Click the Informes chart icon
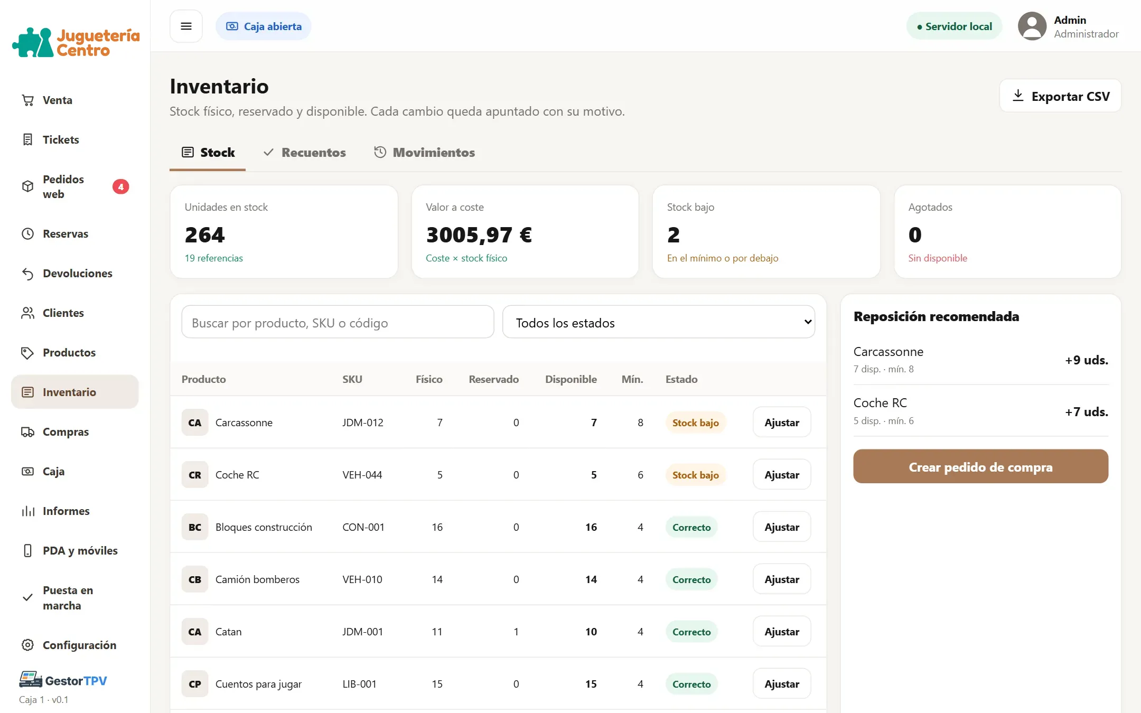 (x=27, y=511)
